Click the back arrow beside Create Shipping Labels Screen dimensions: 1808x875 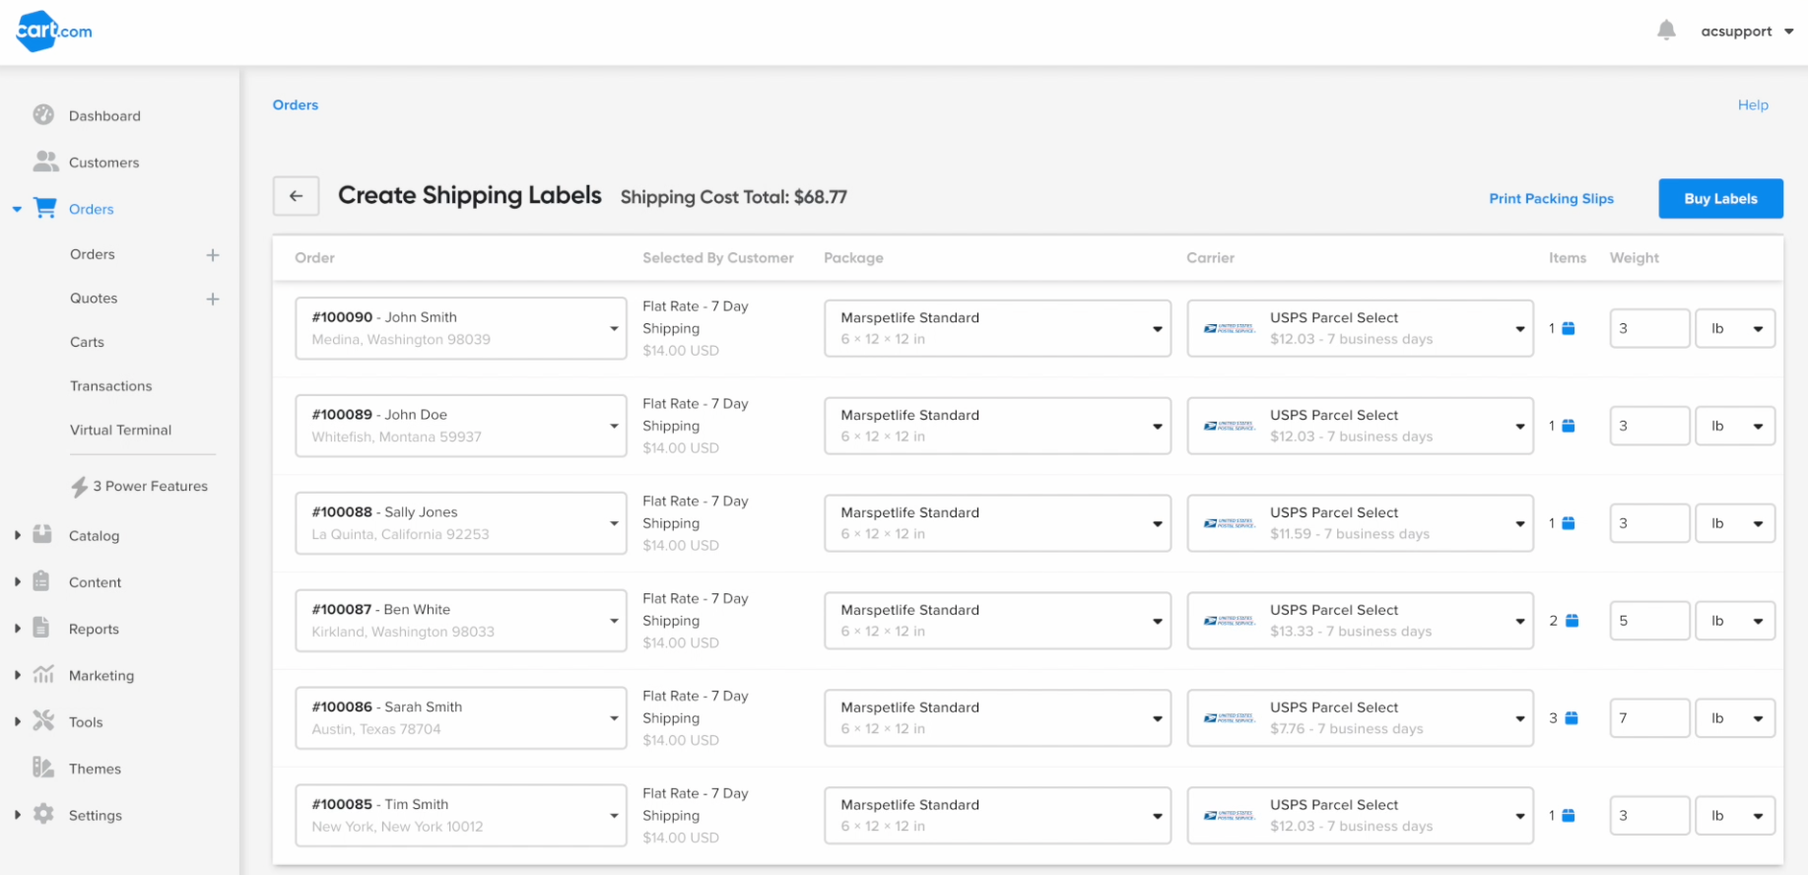click(x=296, y=196)
